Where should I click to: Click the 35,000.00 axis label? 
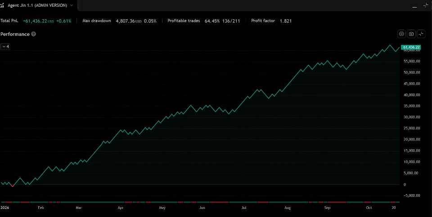coord(412,106)
